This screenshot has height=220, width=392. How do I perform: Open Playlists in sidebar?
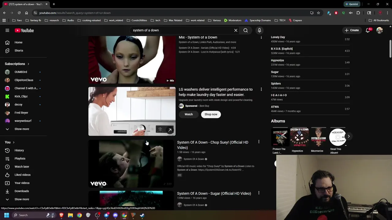(20, 159)
